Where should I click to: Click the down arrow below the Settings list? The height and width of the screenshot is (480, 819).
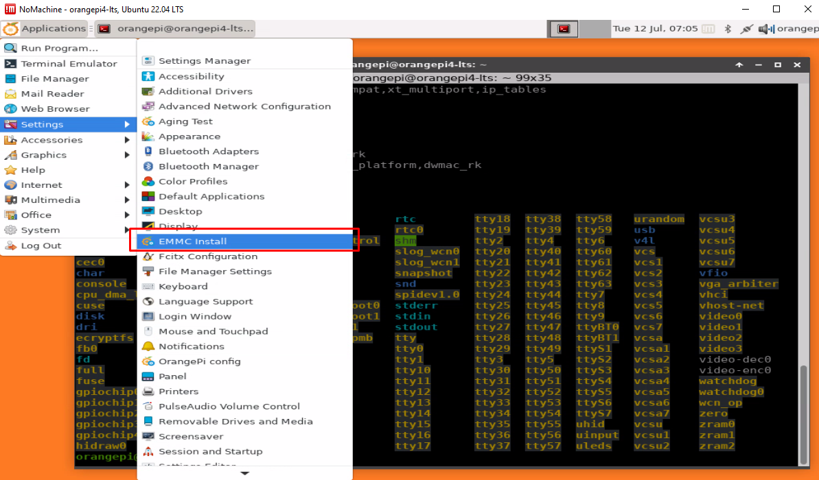[x=244, y=473]
